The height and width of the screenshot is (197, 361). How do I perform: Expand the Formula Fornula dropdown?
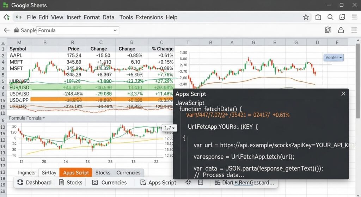click(x=27, y=118)
